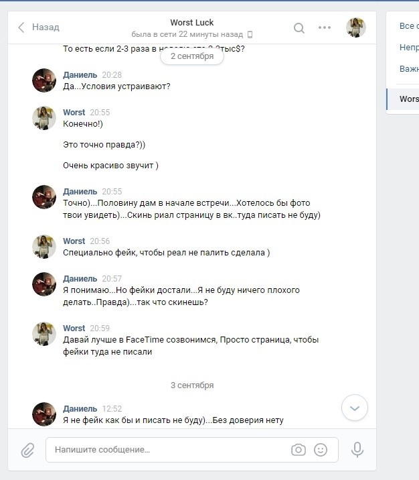Click the back arrow labeled Назад
Image resolution: width=419 pixels, height=480 pixels.
[x=39, y=27]
